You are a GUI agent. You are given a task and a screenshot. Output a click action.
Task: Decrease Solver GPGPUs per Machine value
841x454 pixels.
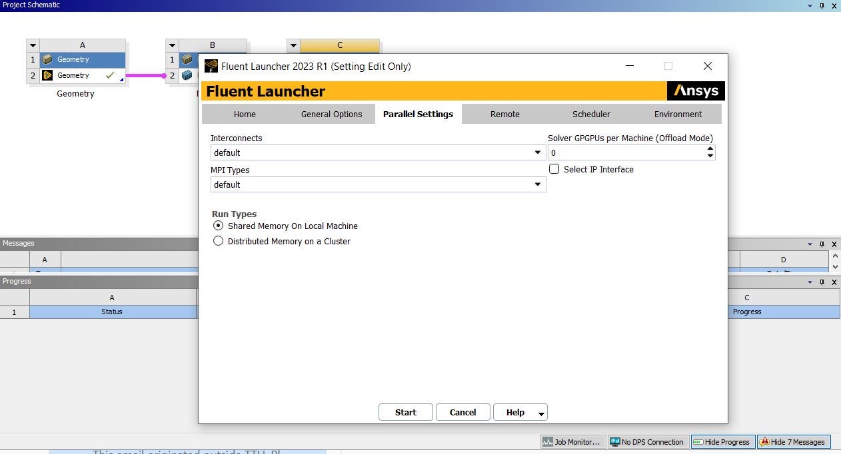[710, 156]
